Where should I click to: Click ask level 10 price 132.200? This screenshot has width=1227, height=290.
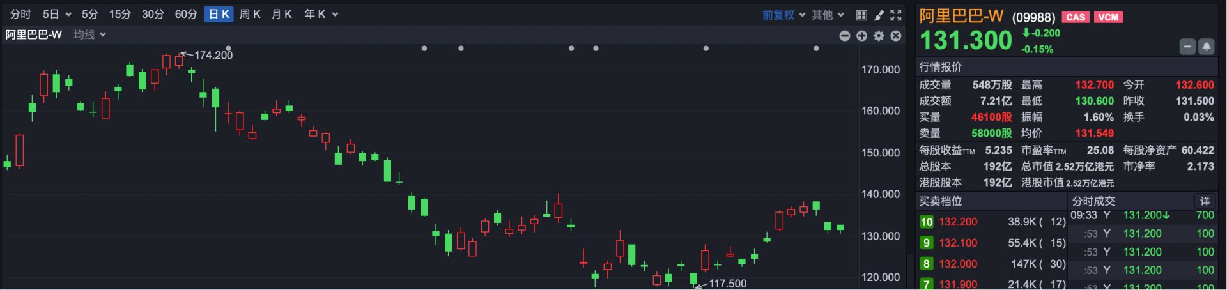click(x=957, y=222)
